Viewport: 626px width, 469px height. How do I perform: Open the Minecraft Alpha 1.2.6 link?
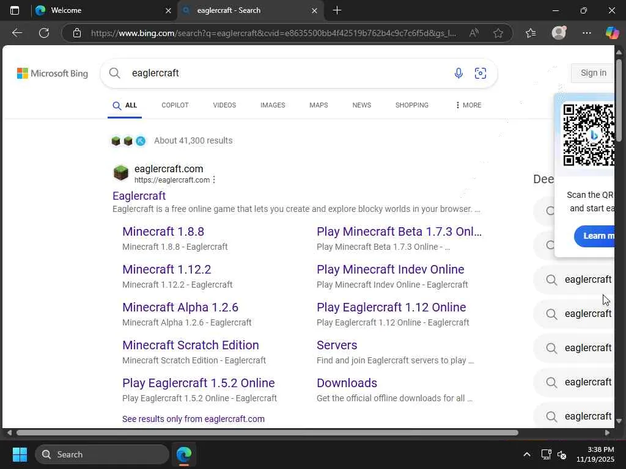tap(180, 308)
